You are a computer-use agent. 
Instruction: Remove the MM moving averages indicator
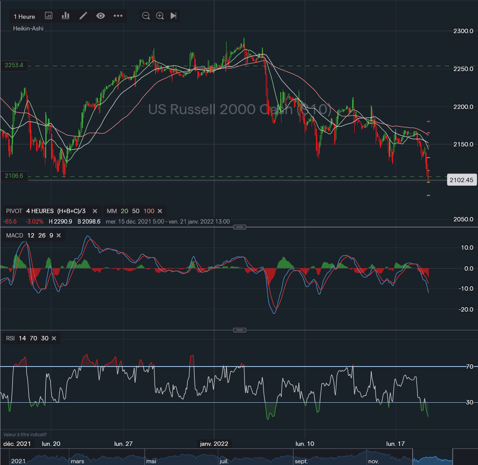[160, 211]
